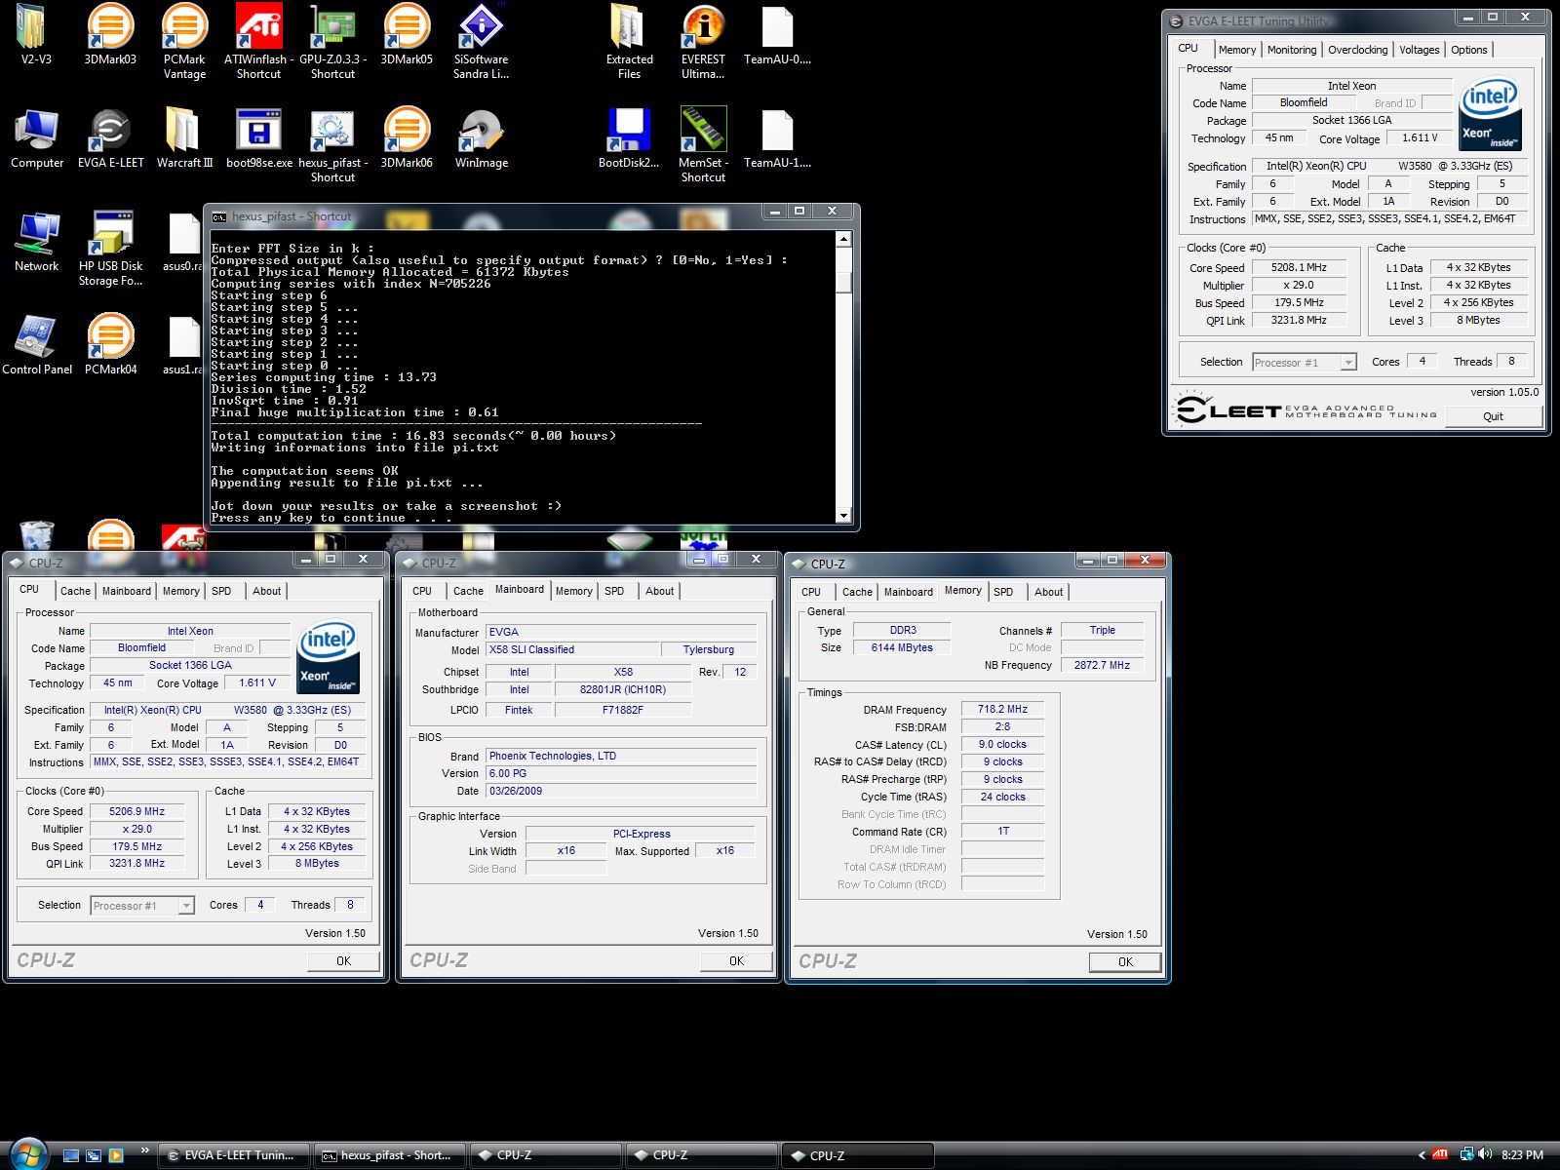Open the E-LEET Options tab

(1469, 50)
